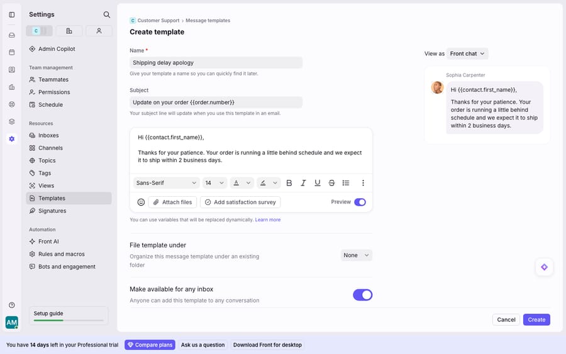Open Front AI settings

(69, 241)
